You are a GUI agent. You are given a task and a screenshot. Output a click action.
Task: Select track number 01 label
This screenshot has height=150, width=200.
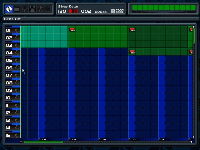click(8, 30)
